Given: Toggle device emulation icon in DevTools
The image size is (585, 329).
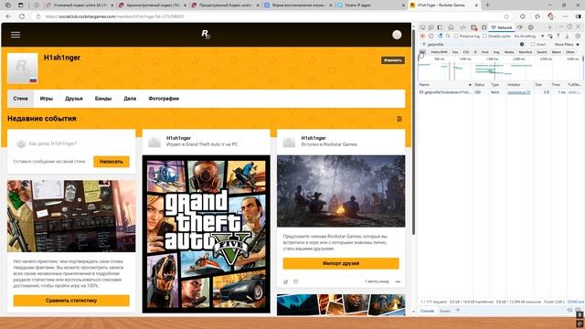Looking at the screenshot, I should click(431, 27).
